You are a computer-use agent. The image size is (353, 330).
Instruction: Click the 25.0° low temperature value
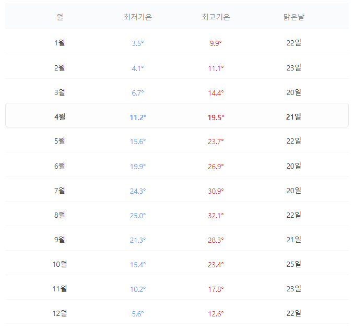click(x=138, y=216)
